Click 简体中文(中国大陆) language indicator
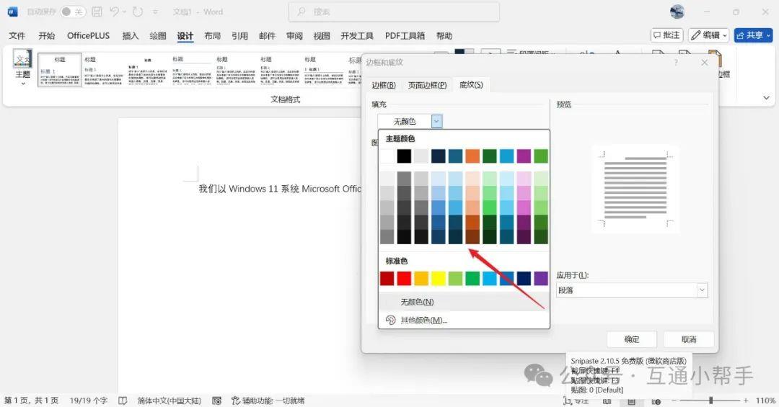This screenshot has height=407, width=779. [169, 401]
